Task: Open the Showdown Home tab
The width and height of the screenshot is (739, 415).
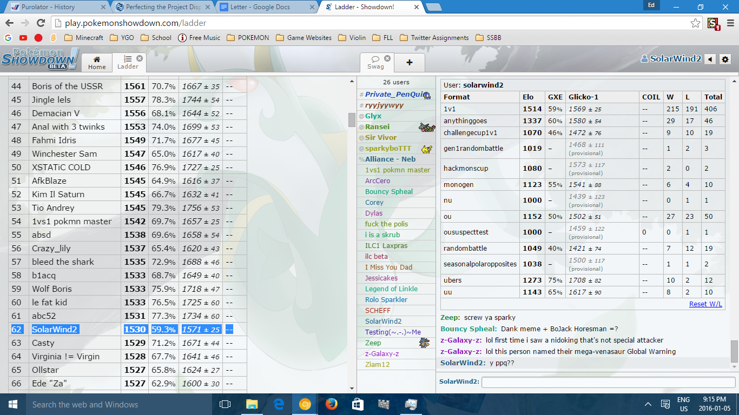Action: pyautogui.click(x=97, y=63)
